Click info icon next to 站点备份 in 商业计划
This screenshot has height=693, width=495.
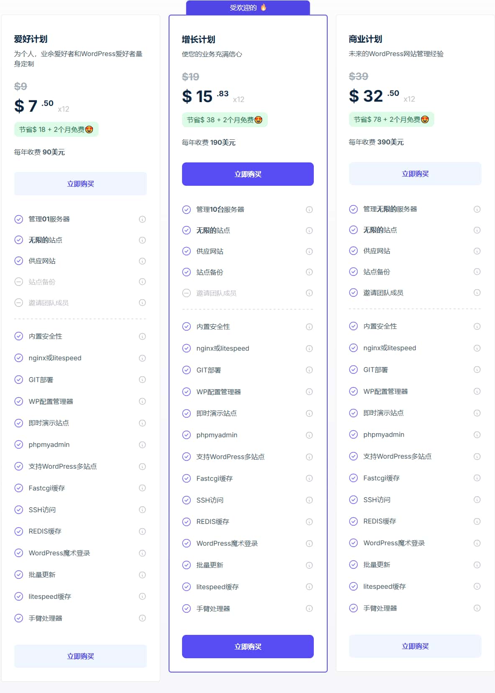(477, 272)
